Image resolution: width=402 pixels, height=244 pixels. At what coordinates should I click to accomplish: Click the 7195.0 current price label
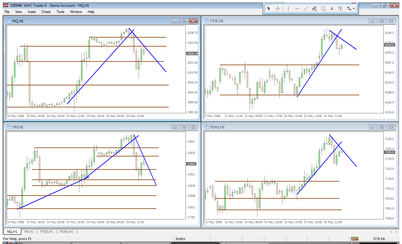390,152
